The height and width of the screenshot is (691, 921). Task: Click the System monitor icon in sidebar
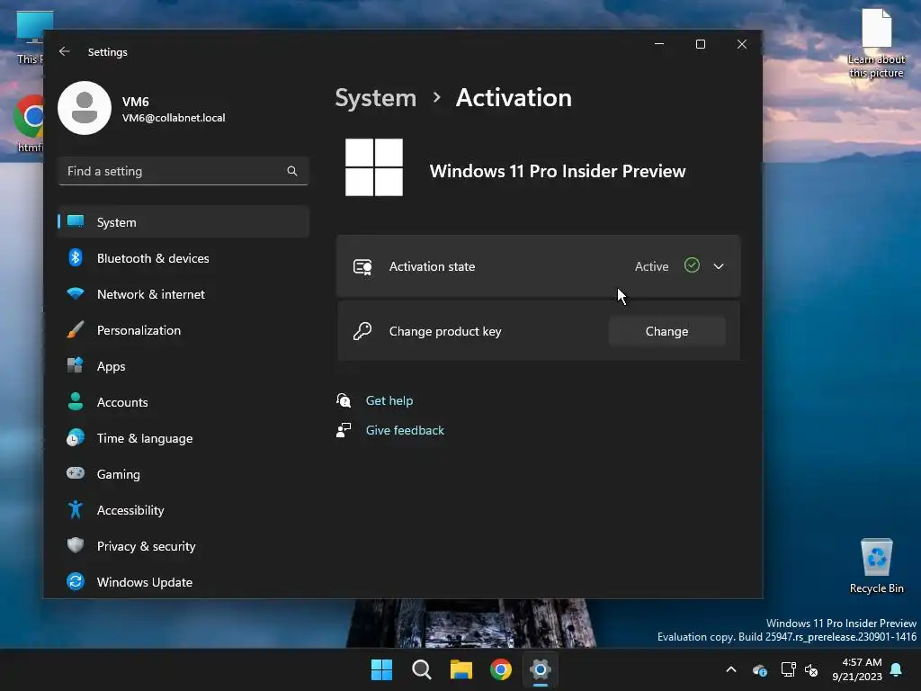point(76,221)
